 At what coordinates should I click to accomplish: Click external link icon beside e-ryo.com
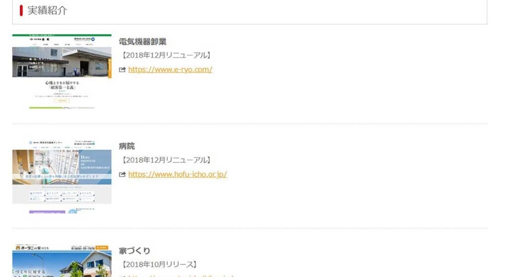(x=122, y=69)
